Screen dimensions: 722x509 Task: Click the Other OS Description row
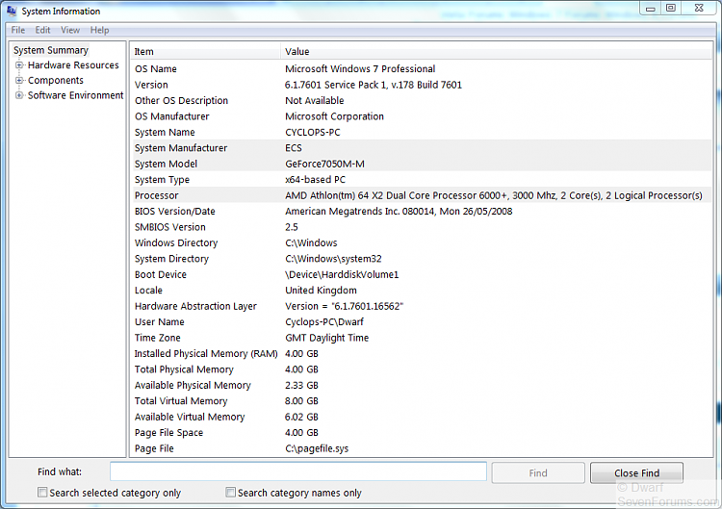pos(422,101)
